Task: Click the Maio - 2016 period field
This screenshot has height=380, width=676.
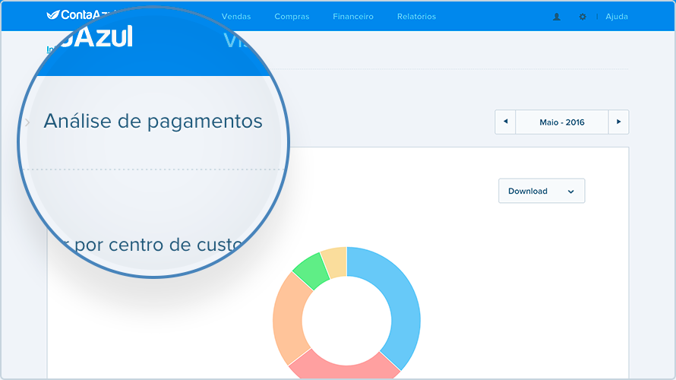Action: pos(562,122)
